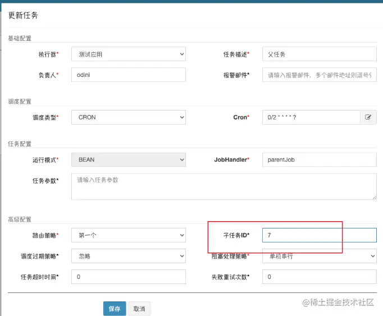Screen dimensions: 383x316
Task: Expand the 调度过期策略 dropdown showing 忽略
Action: [x=129, y=256]
